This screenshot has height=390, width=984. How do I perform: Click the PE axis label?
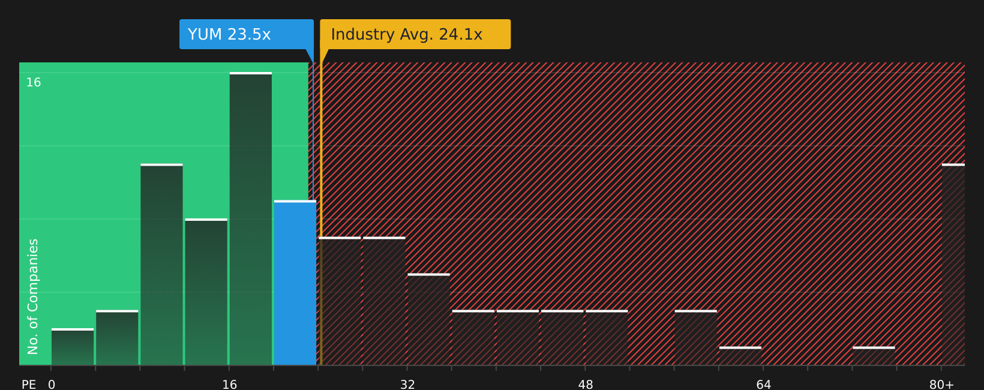click(x=29, y=384)
